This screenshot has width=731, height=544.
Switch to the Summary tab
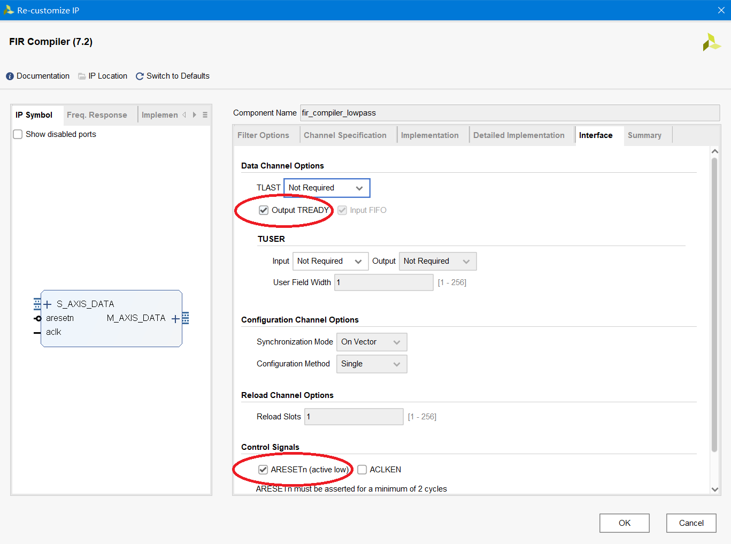tap(644, 135)
